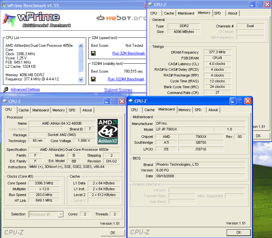Screen dimensions: 272x238
Task: Click the AMD Athlon X2 logo image
Action: pyautogui.click(x=108, y=131)
